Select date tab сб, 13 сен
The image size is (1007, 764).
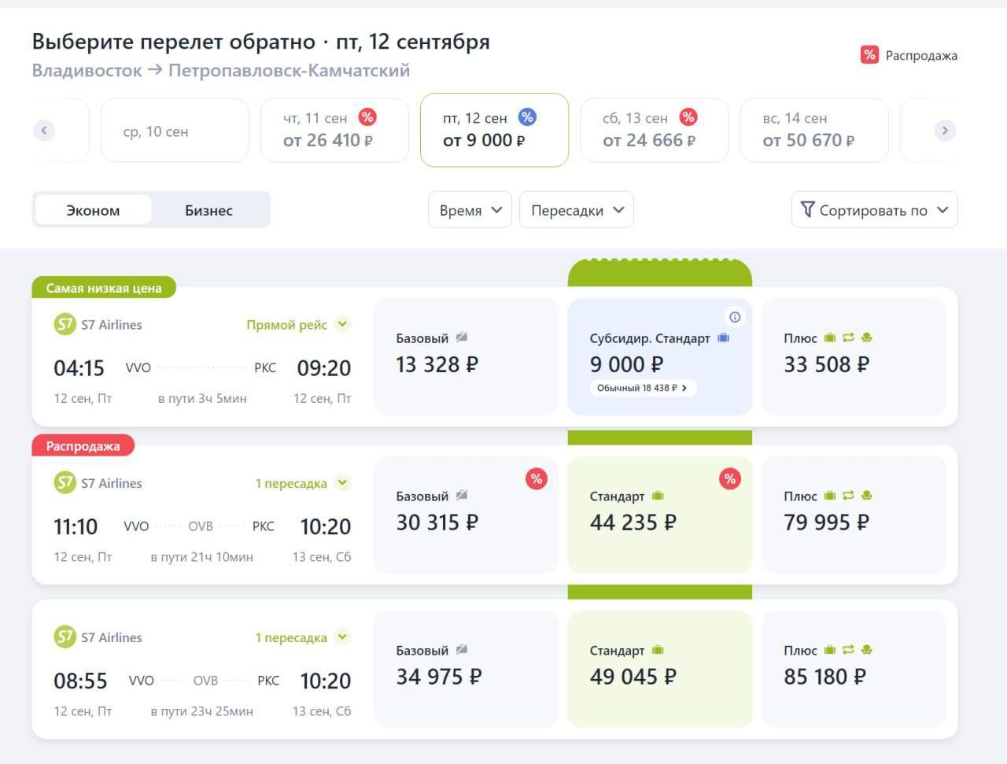click(654, 130)
